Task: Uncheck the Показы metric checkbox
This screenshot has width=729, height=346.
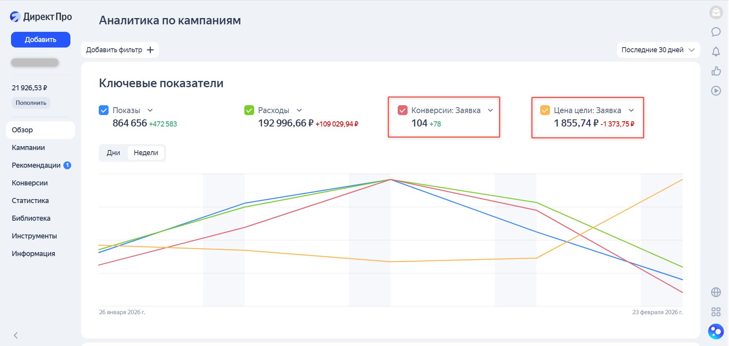Action: click(103, 110)
